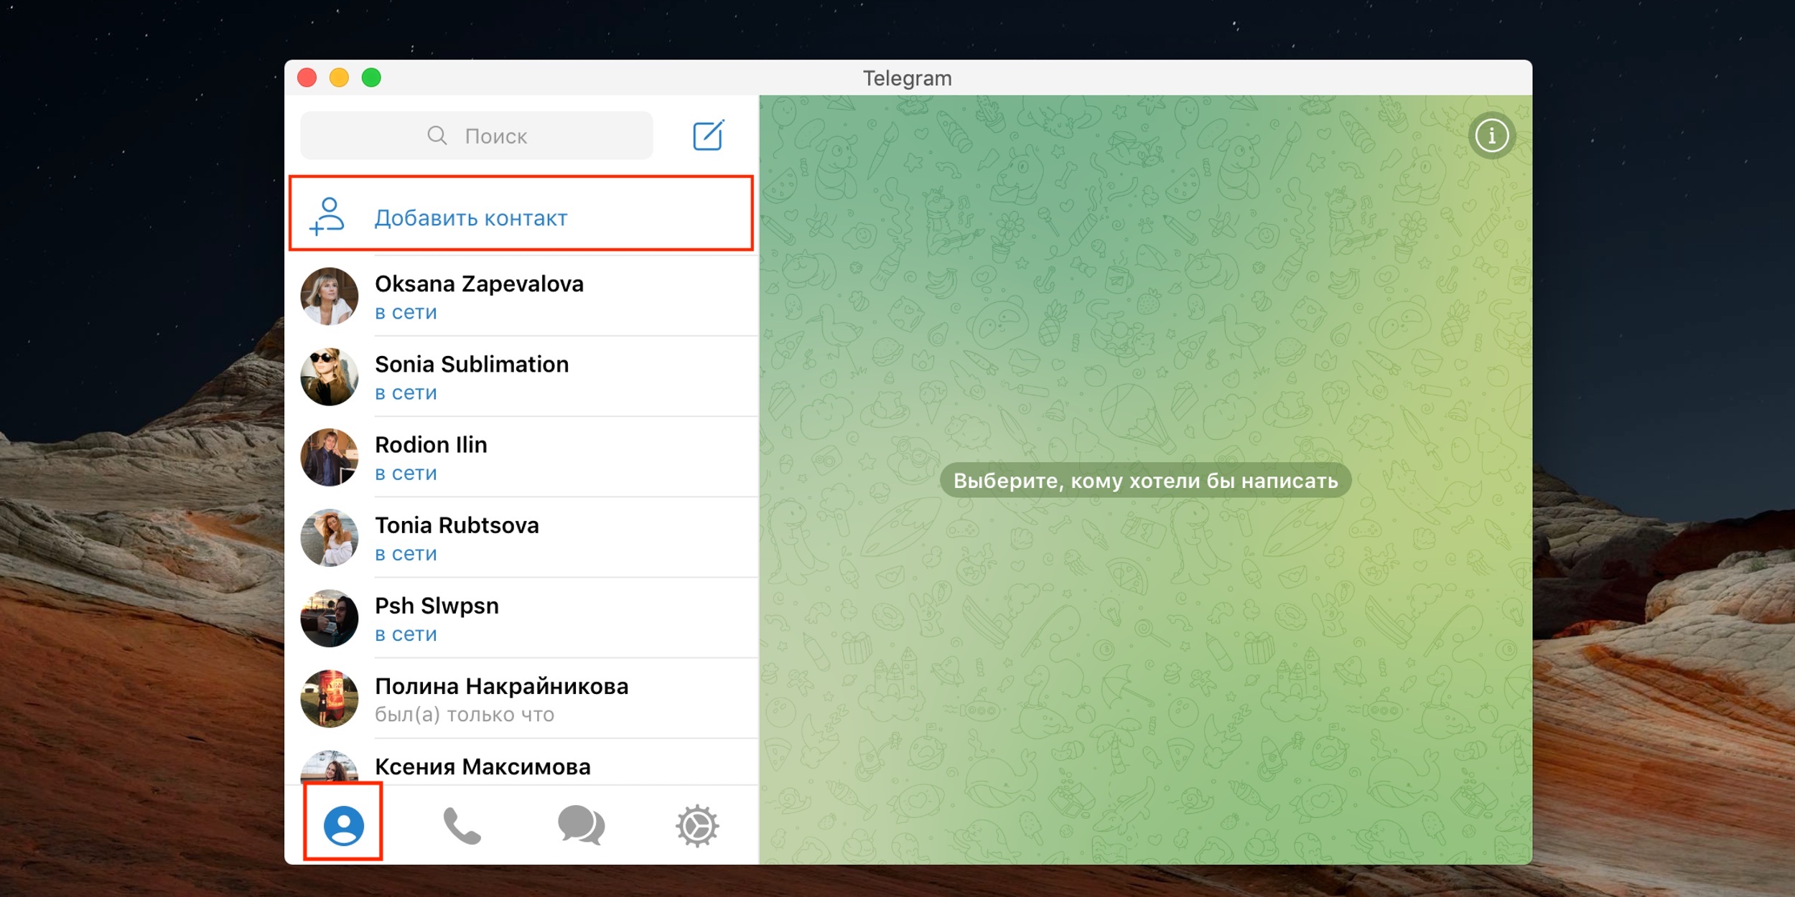Minimize the Telegram window
The height and width of the screenshot is (897, 1795).
(339, 78)
